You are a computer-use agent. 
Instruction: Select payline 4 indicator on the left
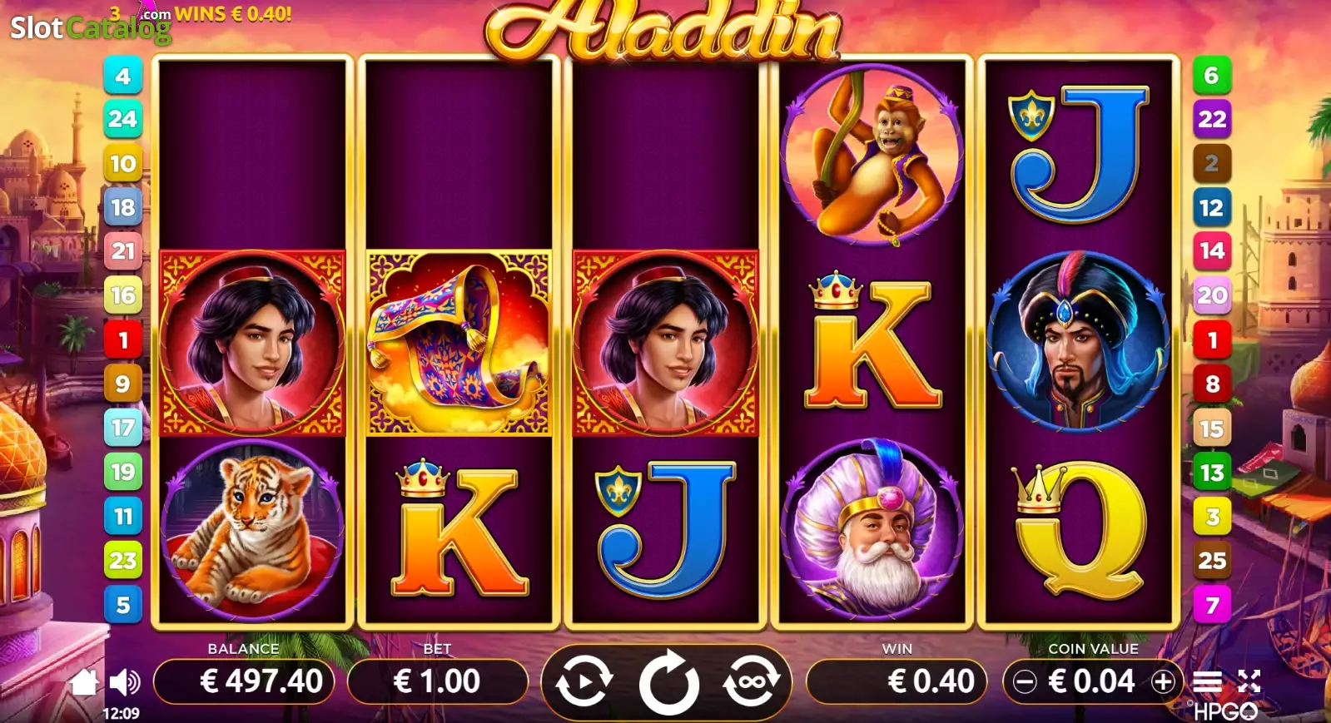[123, 76]
